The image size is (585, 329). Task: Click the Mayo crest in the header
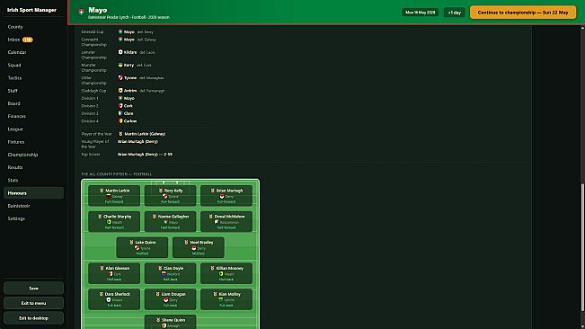point(81,12)
